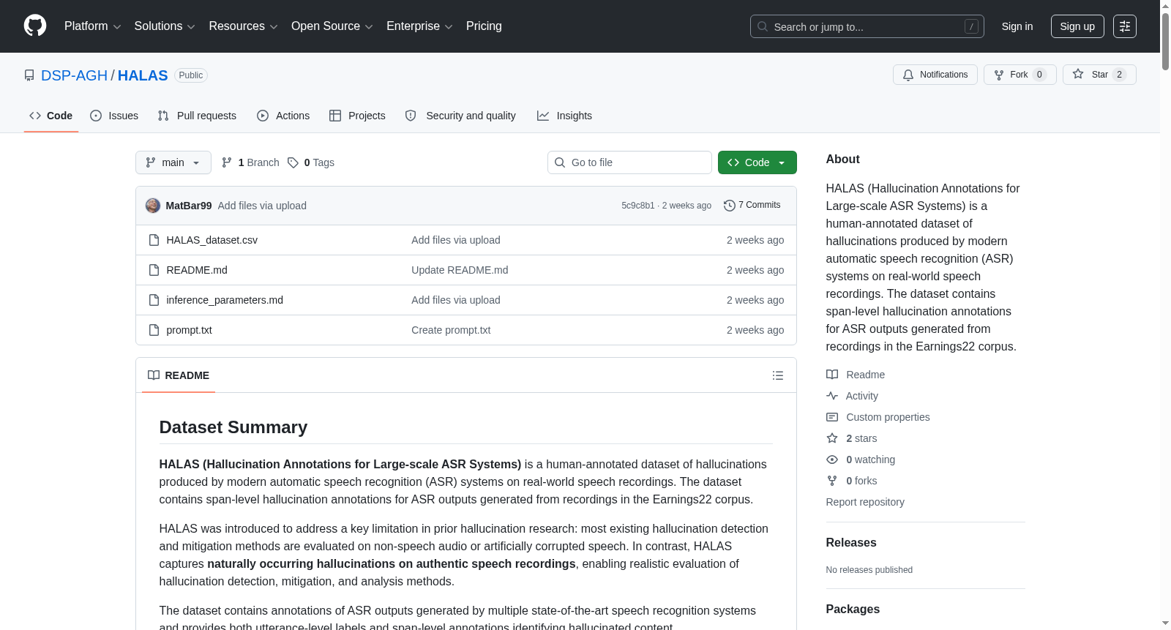Click the tag icon next to 0 Tags
Viewport: 1171px width, 630px height.
click(293, 162)
